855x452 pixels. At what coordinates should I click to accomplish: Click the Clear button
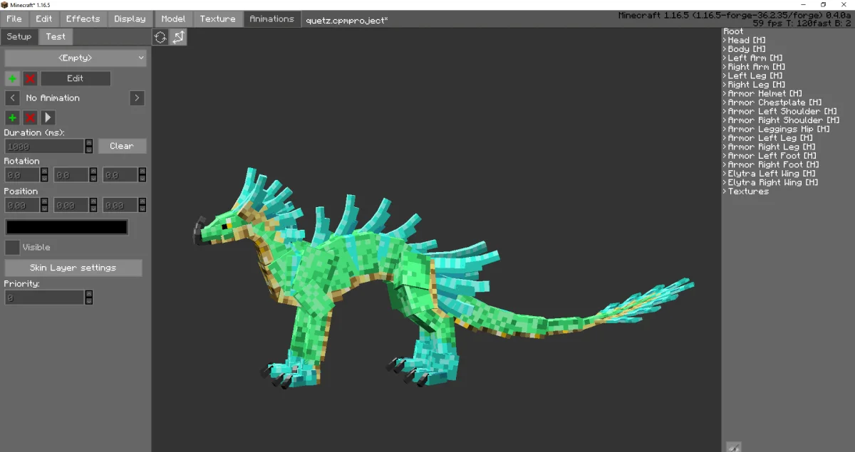(122, 146)
